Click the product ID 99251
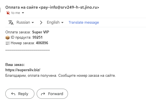Screen dimensions: 146x104 pos(37,38)
